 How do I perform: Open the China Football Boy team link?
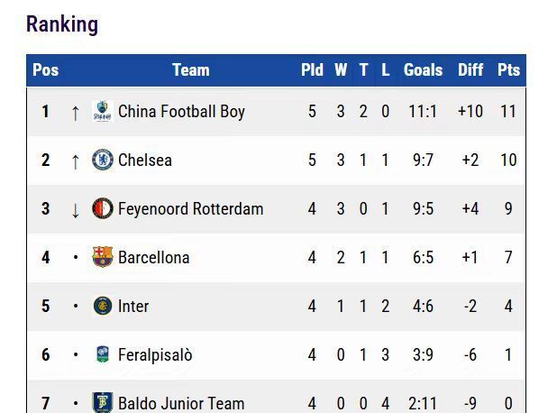pyautogui.click(x=181, y=112)
